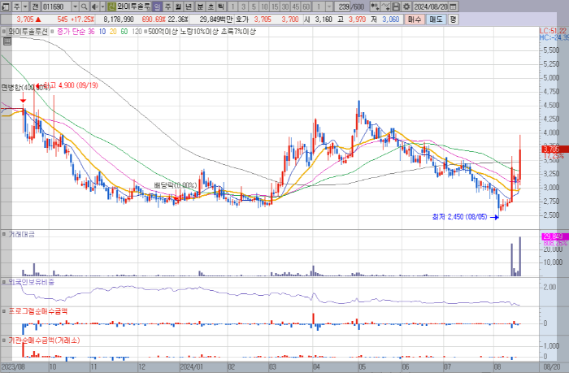Switch to 월 monthly chart period
569x373 pixels.
tap(178, 7)
